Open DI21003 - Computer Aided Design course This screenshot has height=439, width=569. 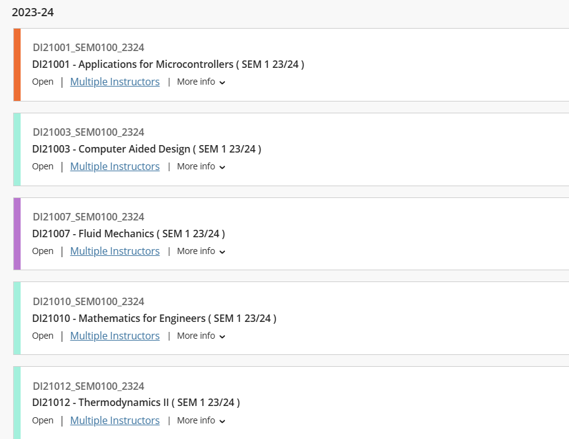(146, 149)
